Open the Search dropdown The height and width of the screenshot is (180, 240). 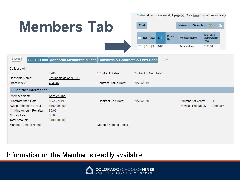tap(199, 25)
